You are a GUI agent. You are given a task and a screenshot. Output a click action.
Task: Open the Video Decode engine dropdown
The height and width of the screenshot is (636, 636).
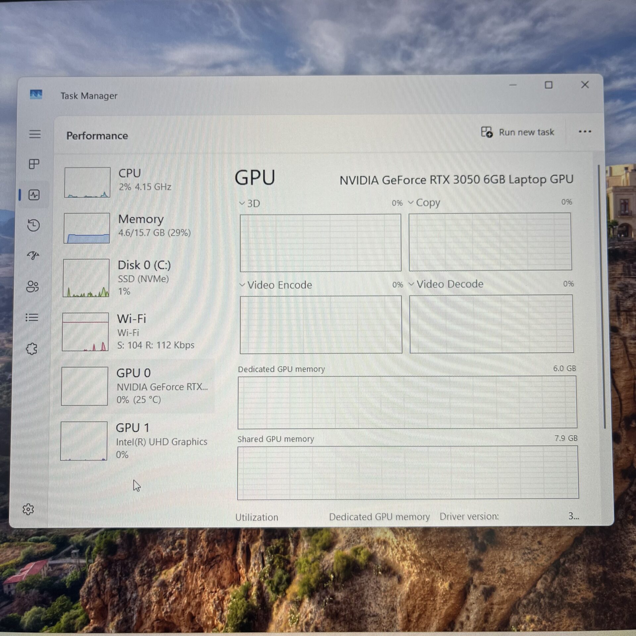[446, 284]
